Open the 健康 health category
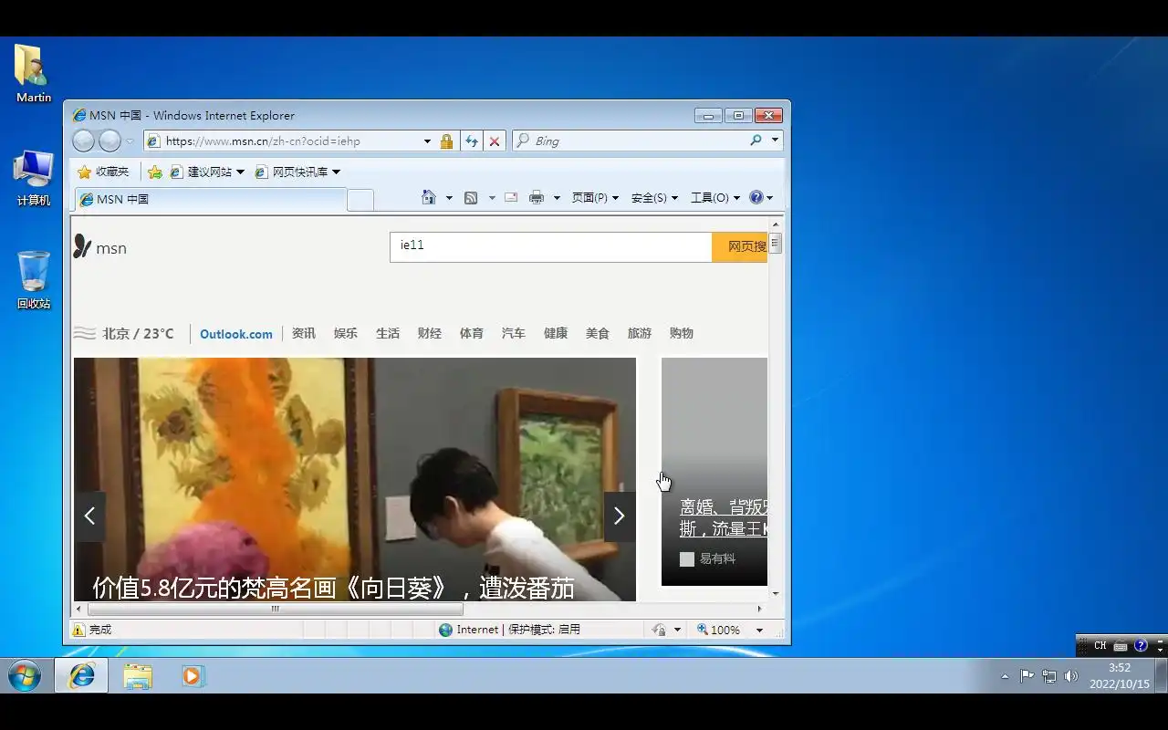 (x=556, y=333)
